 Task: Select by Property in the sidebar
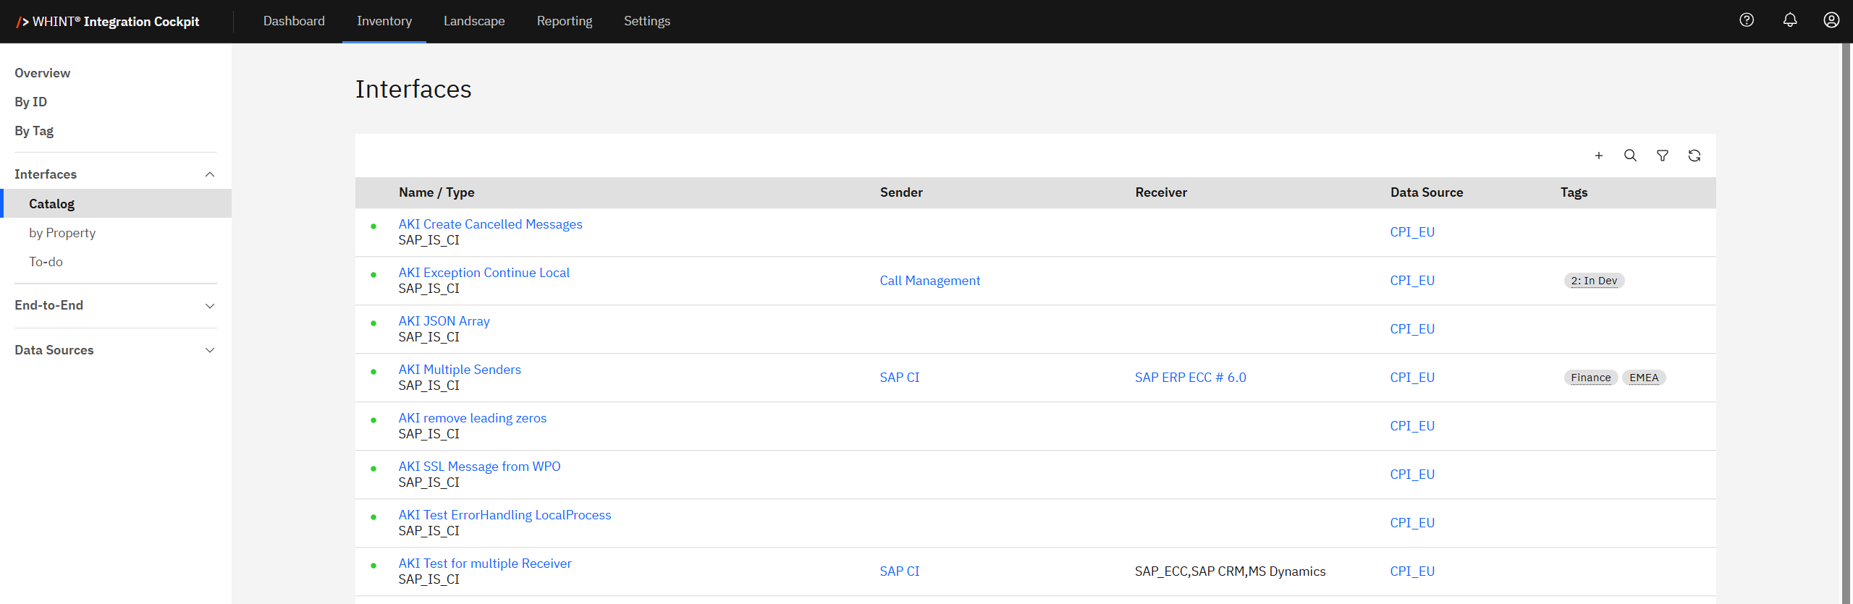[62, 233]
